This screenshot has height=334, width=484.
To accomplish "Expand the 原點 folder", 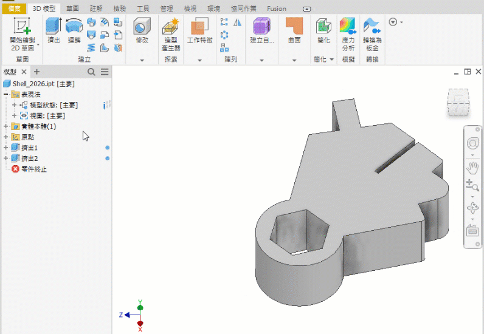I will click(x=5, y=137).
